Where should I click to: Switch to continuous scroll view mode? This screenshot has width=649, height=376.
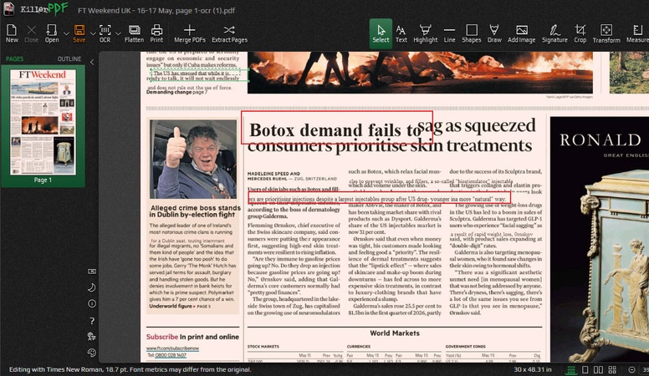click(571, 370)
